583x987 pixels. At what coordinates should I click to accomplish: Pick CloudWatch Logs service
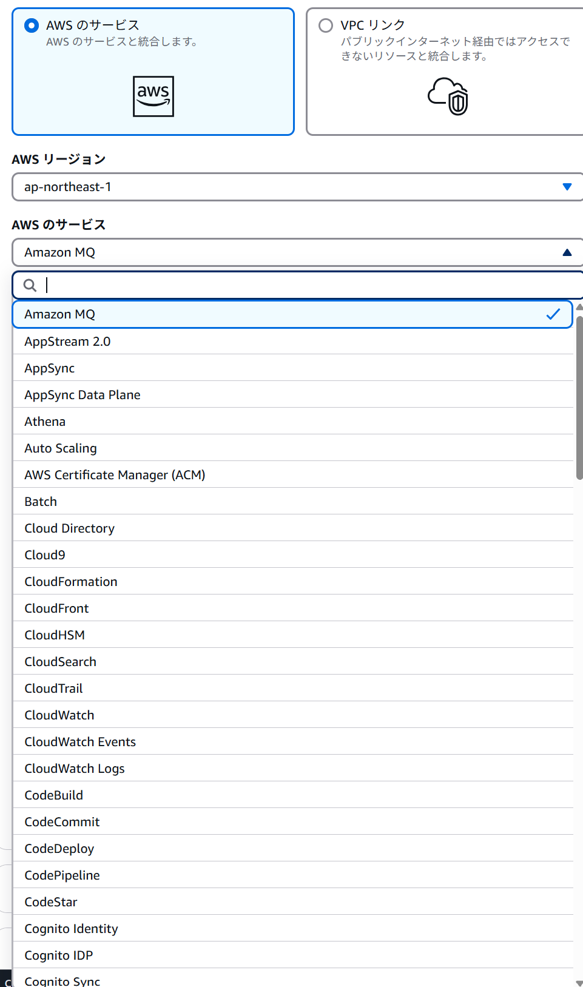293,769
